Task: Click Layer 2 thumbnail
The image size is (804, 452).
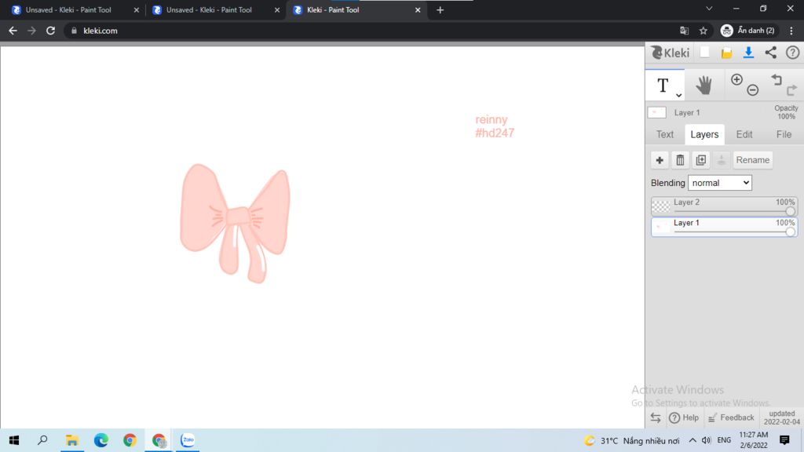Action: tap(661, 206)
